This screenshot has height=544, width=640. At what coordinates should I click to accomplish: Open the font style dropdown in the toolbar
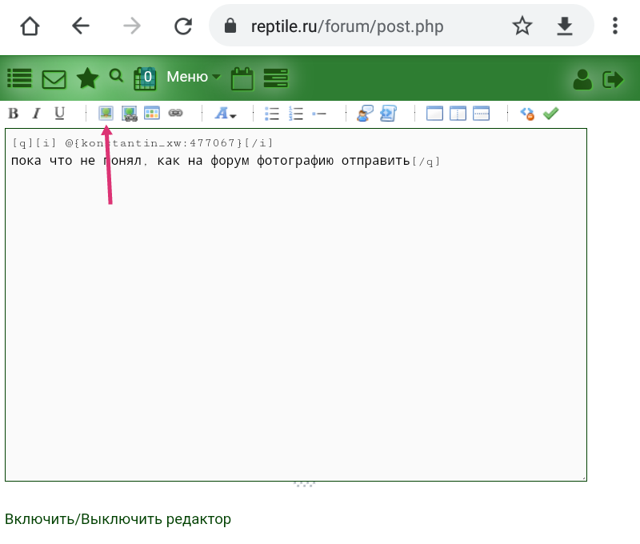click(x=226, y=114)
